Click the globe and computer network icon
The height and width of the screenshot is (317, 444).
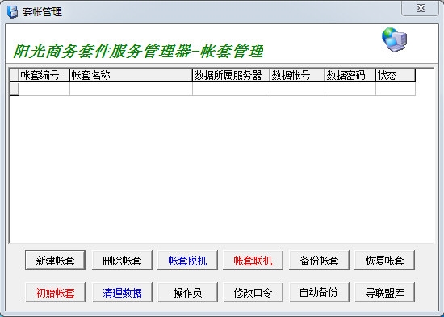(x=395, y=40)
